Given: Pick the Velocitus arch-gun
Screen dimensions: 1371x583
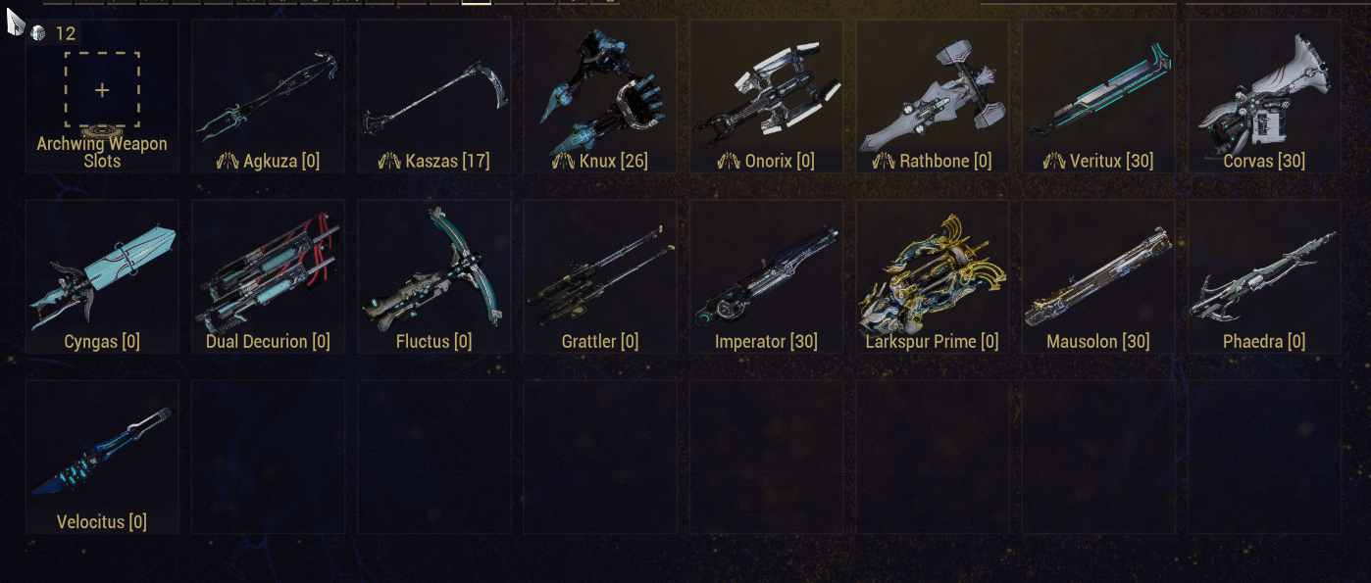Looking at the screenshot, I should [102, 457].
